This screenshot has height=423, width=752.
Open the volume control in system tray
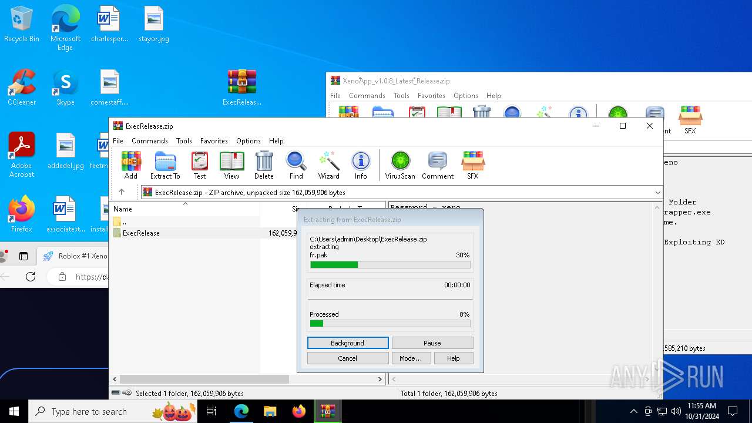[x=676, y=411]
